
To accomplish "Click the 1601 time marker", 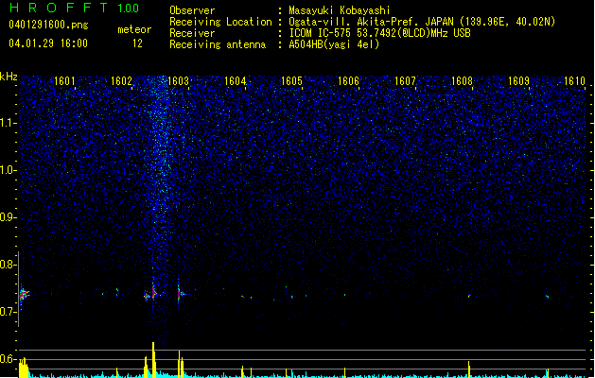I will pos(64,81).
